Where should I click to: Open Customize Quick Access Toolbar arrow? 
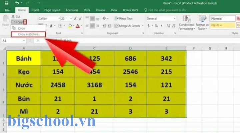pos(39,3)
